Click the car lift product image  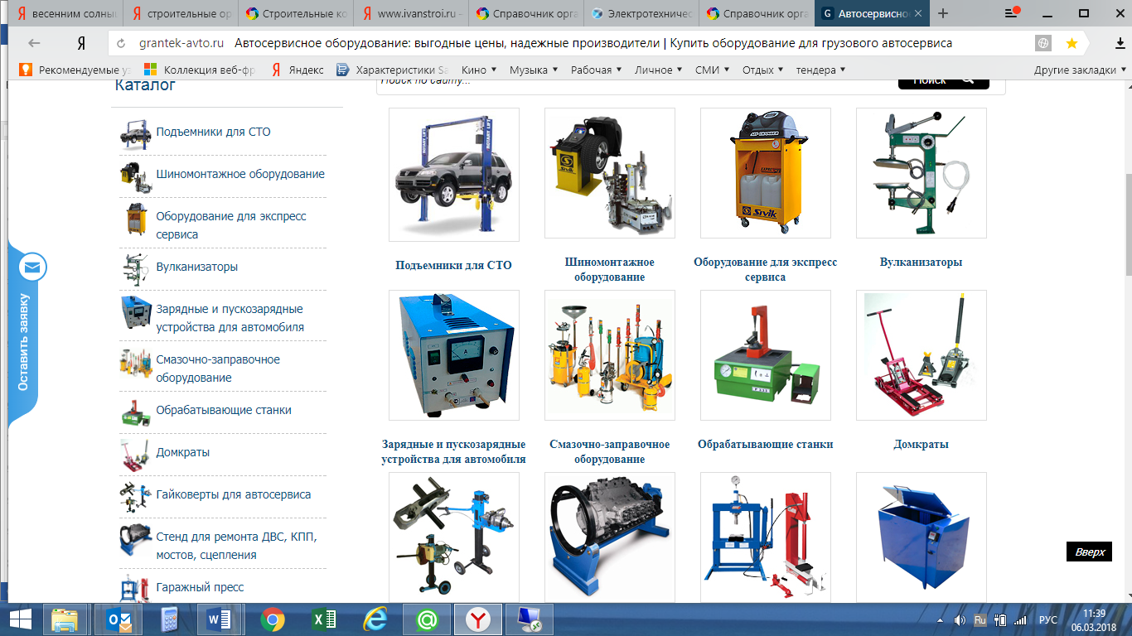(454, 175)
